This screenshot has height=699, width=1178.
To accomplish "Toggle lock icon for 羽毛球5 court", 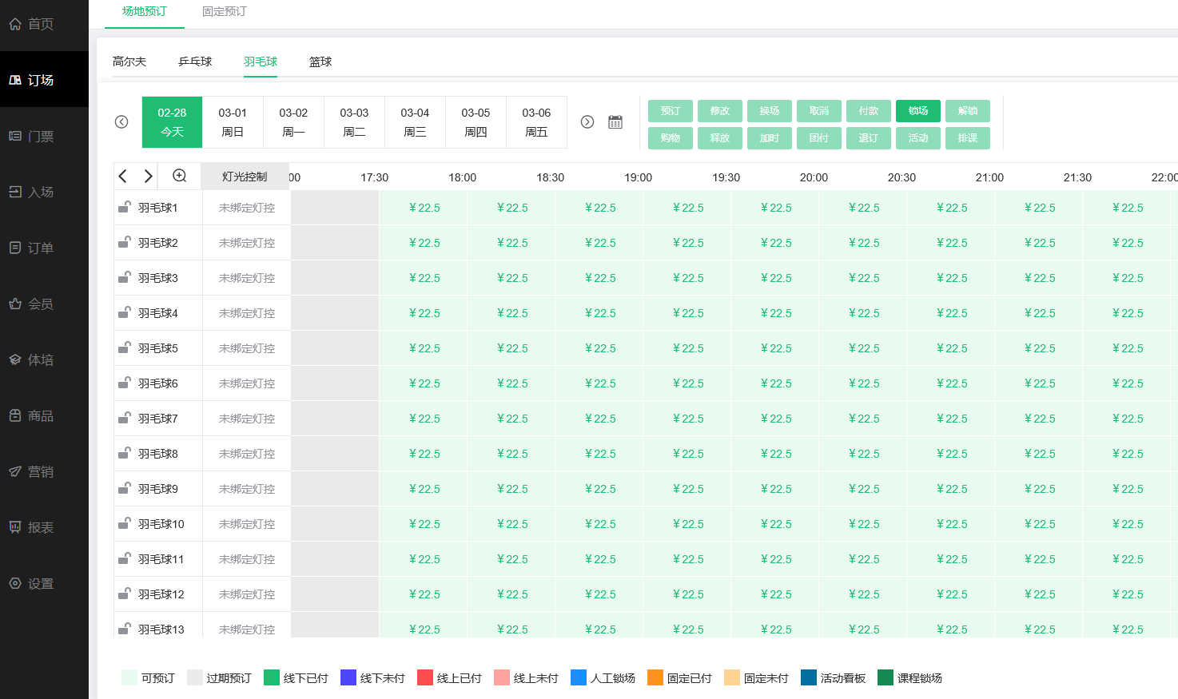I will 125,348.
